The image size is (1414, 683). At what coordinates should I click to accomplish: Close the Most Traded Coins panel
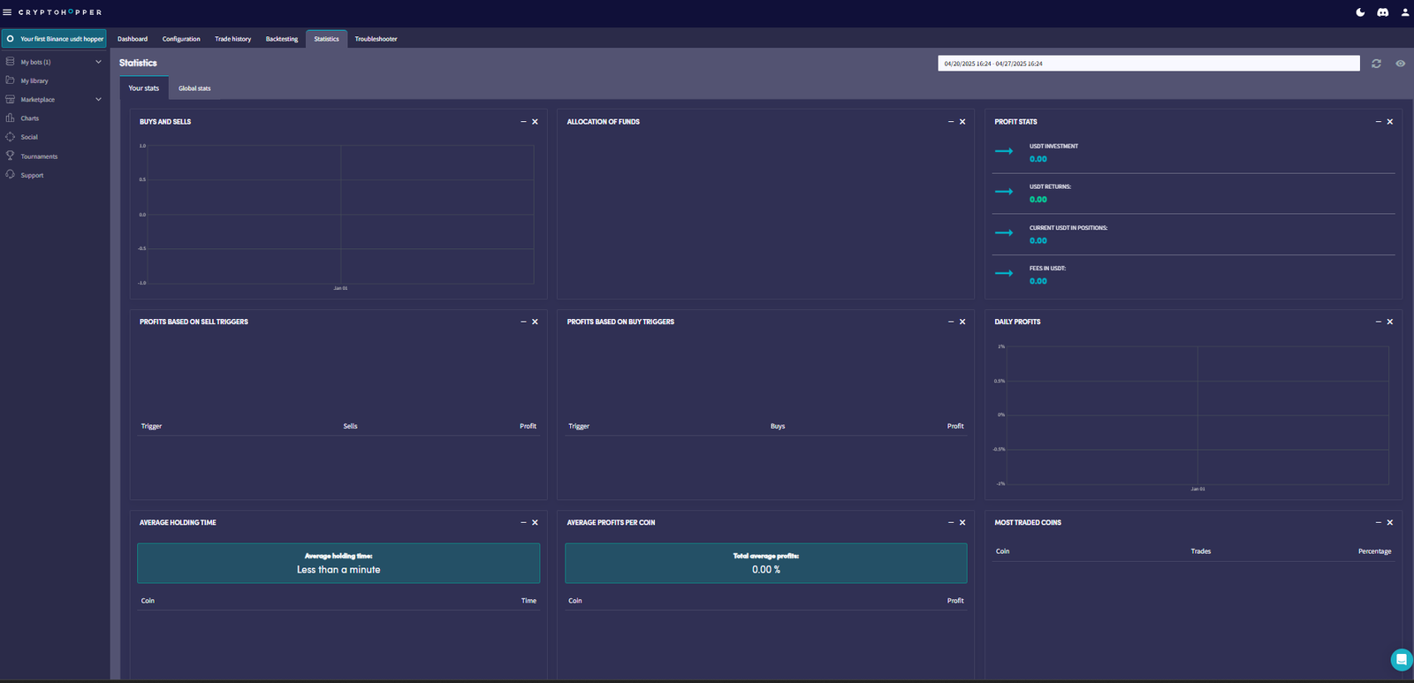tap(1390, 522)
